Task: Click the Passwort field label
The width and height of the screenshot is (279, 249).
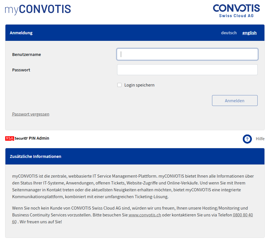Action: point(21,70)
